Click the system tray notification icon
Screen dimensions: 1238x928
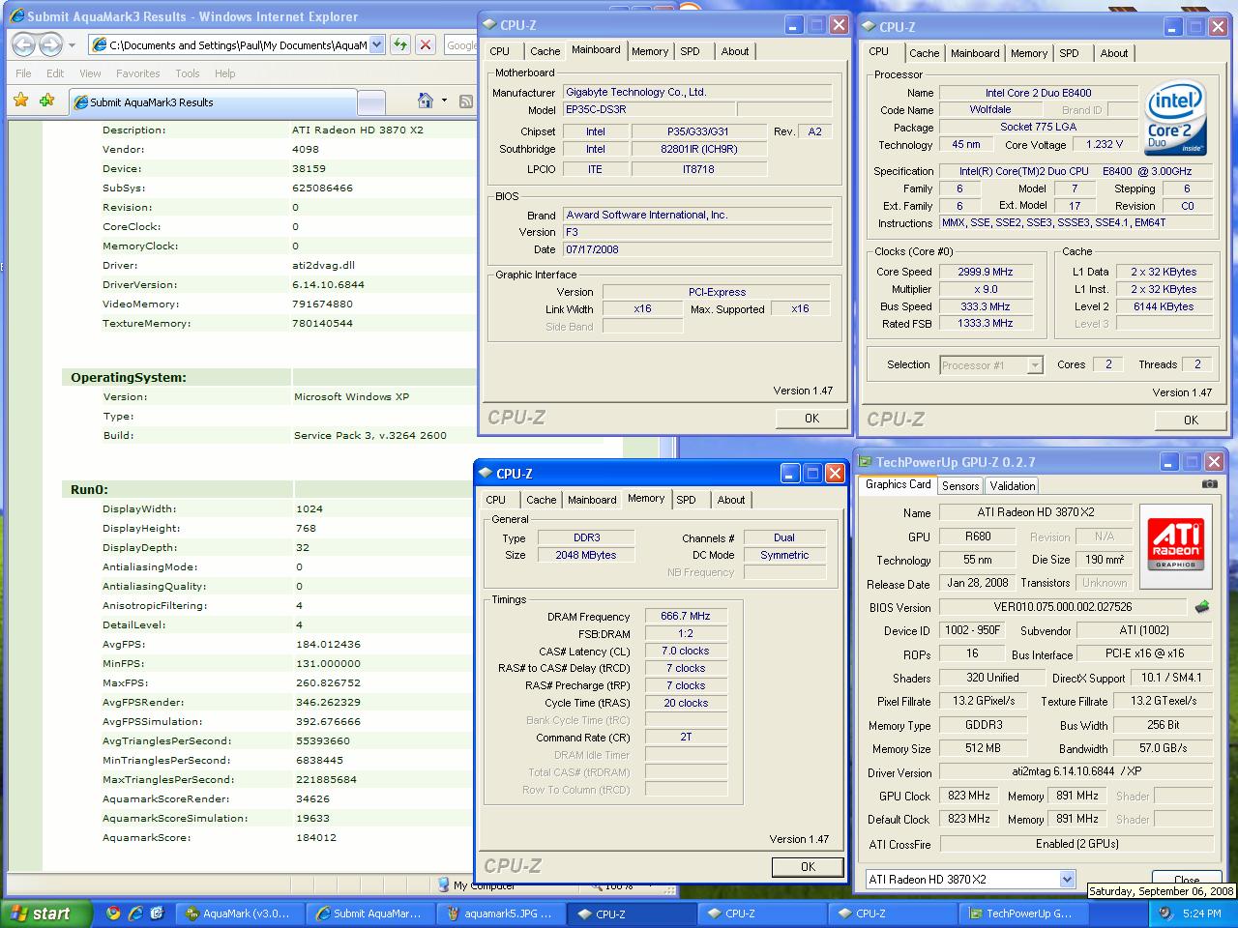tap(1166, 913)
